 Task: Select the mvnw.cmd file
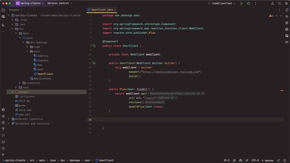[25, 110]
